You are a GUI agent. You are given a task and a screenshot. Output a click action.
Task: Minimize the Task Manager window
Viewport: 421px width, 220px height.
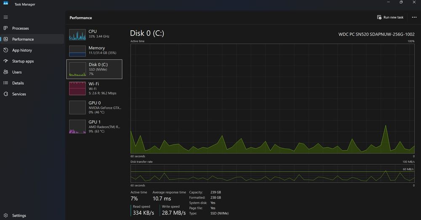click(x=388, y=2)
